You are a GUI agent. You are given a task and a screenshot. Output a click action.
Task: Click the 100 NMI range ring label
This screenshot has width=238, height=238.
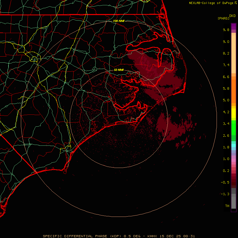(119, 21)
